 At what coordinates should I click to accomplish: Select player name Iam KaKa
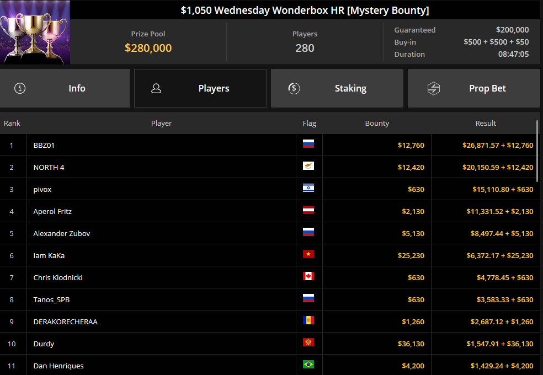pyautogui.click(x=49, y=256)
